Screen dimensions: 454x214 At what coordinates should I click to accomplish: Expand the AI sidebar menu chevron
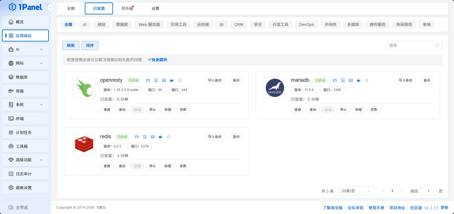pyautogui.click(x=41, y=49)
